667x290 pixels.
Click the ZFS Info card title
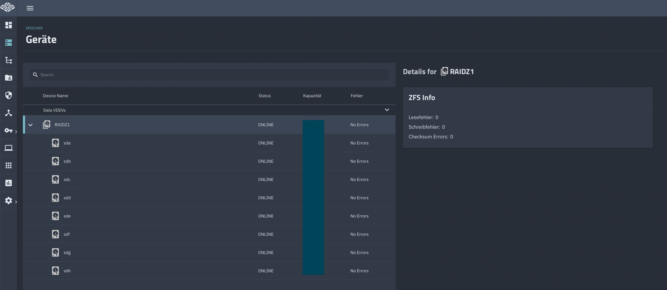(x=422, y=98)
